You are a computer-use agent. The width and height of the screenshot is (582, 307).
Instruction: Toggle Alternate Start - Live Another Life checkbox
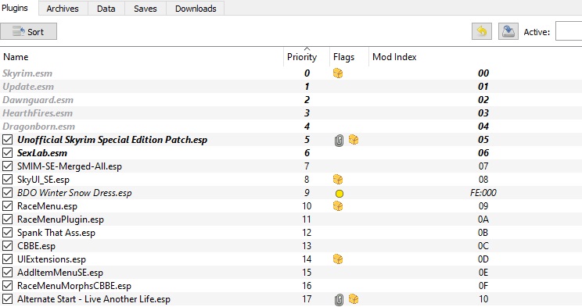(7, 299)
